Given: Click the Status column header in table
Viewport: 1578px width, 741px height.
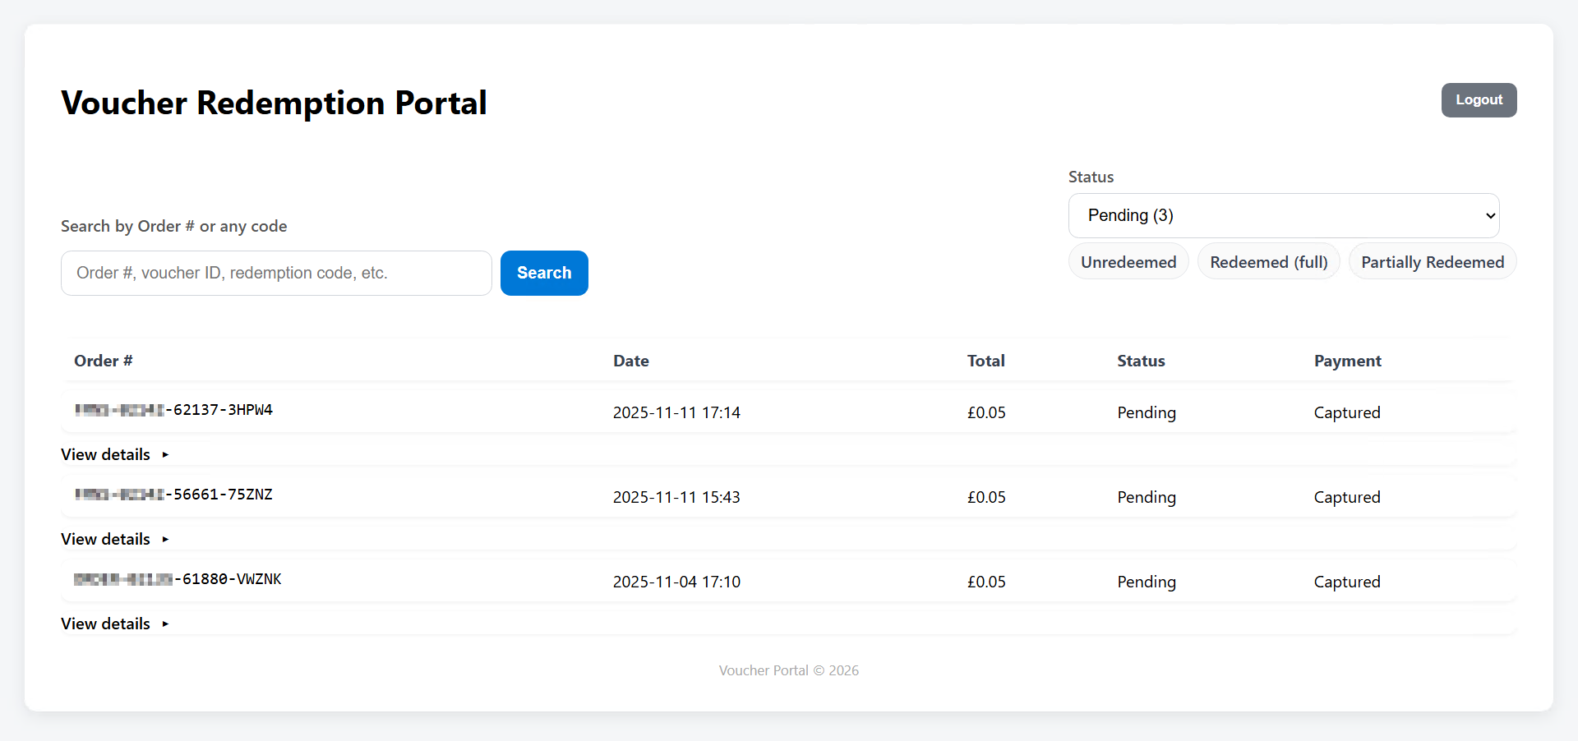Looking at the screenshot, I should click(1141, 361).
